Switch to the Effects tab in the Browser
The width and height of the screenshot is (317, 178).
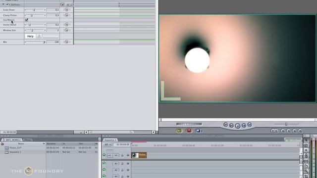(28, 140)
